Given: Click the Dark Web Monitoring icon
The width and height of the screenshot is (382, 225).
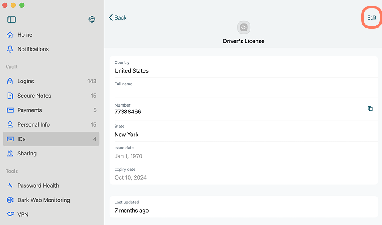Looking at the screenshot, I should point(10,200).
